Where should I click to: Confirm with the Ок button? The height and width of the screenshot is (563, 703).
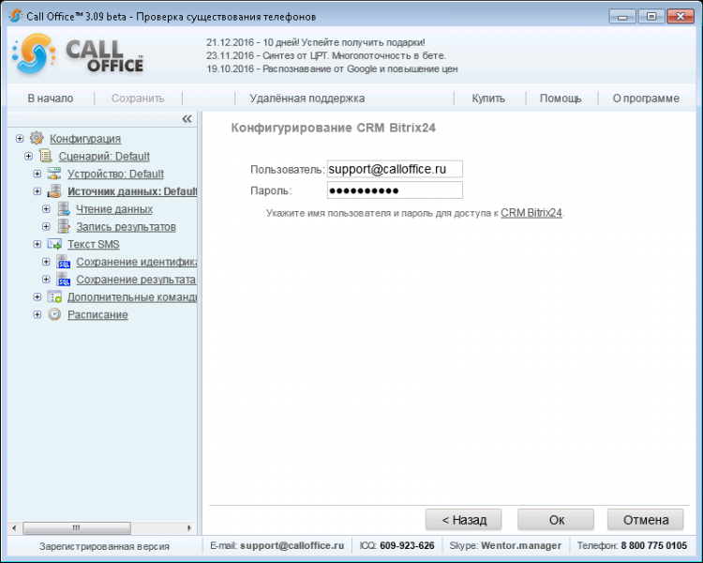click(556, 520)
